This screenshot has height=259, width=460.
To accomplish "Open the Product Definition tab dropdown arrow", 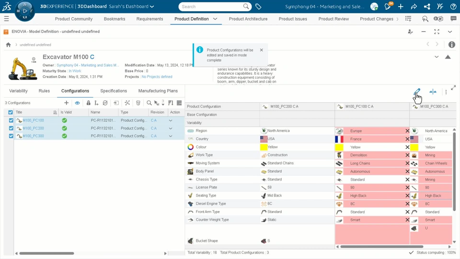I will [215, 19].
